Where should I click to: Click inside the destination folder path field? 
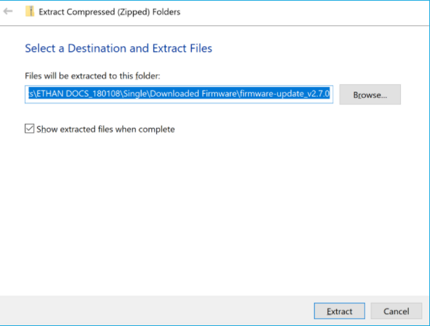[x=179, y=95]
